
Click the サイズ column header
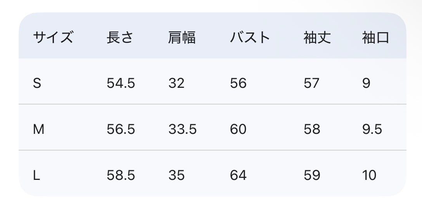[x=53, y=38]
